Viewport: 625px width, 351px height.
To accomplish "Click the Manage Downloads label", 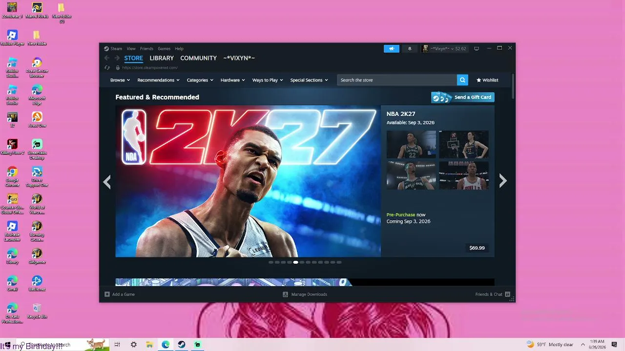I will [x=309, y=294].
